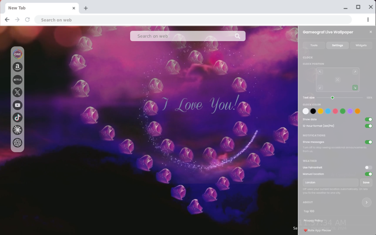Viewport: 376px width, 235px height.
Task: Focus the center Search on web box
Action: pyautogui.click(x=188, y=36)
